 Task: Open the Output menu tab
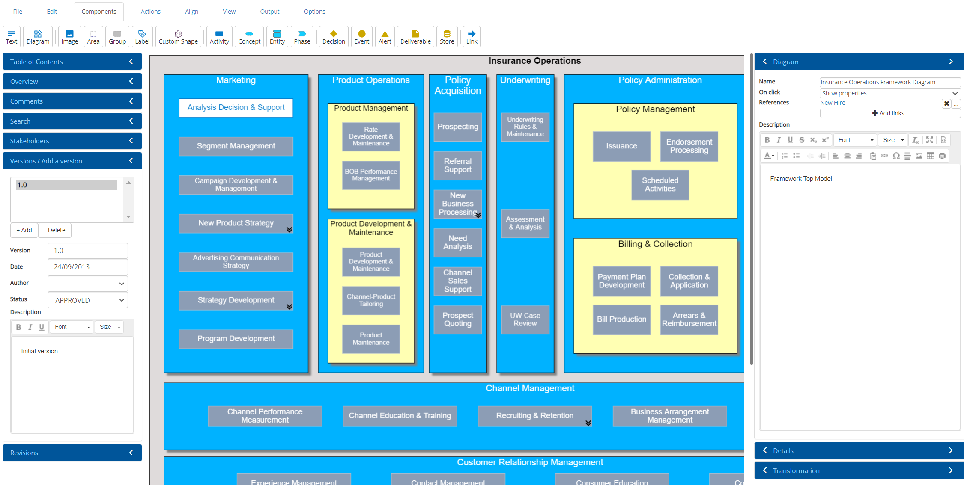coord(269,12)
